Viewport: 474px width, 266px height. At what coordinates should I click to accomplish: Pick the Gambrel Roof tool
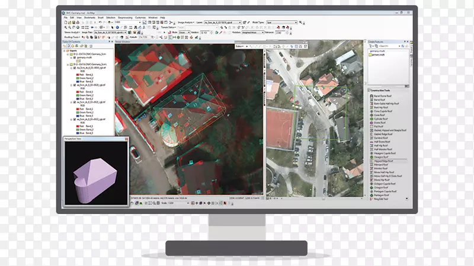[380, 138]
